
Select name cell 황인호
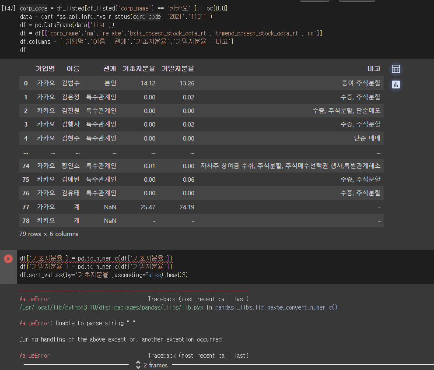coord(70,166)
